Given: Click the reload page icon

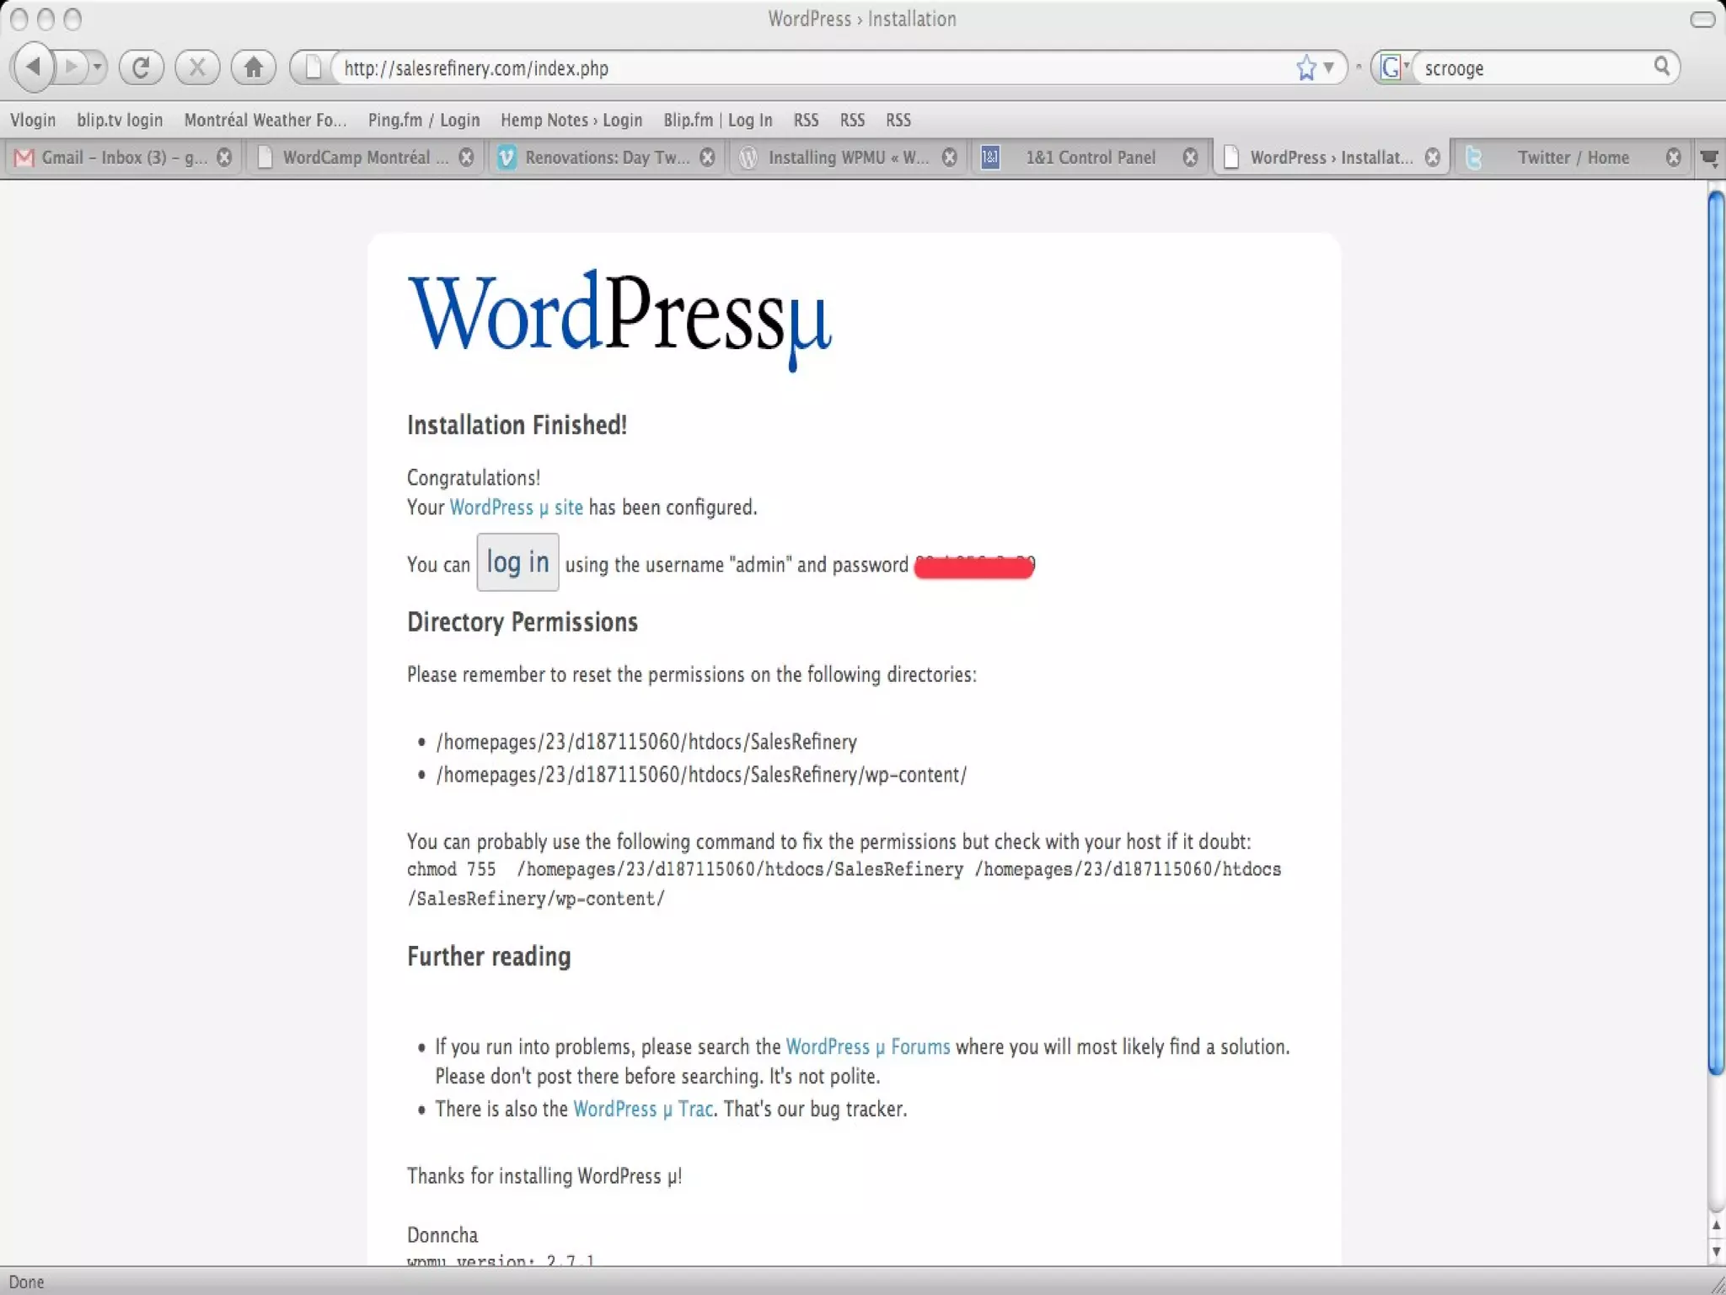Looking at the screenshot, I should 141,67.
